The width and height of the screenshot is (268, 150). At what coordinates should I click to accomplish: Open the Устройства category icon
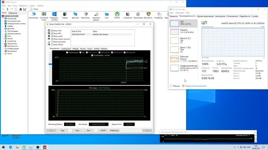128,14
